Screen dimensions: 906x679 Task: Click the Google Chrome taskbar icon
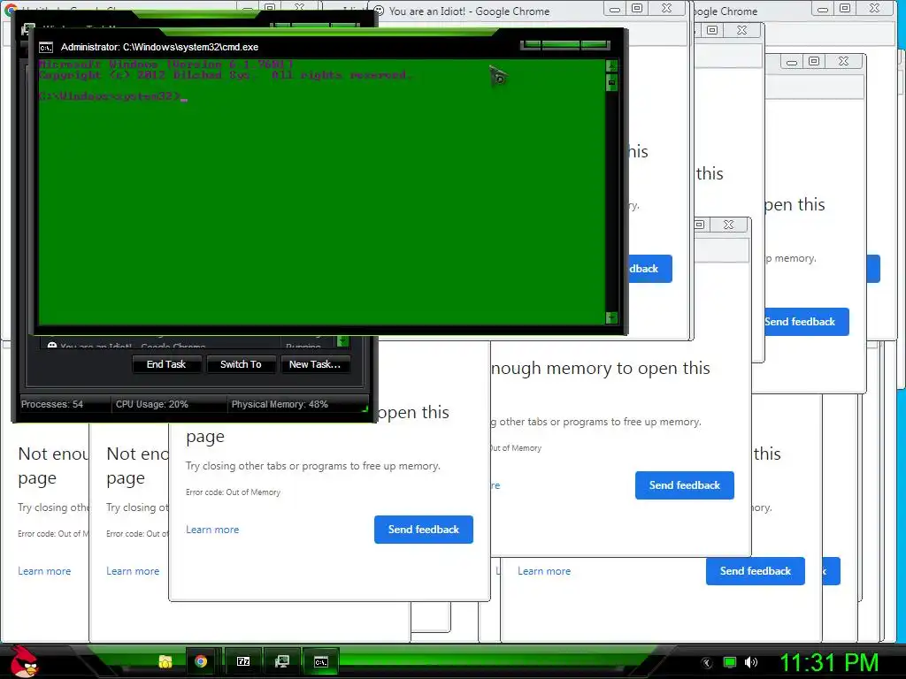201,661
